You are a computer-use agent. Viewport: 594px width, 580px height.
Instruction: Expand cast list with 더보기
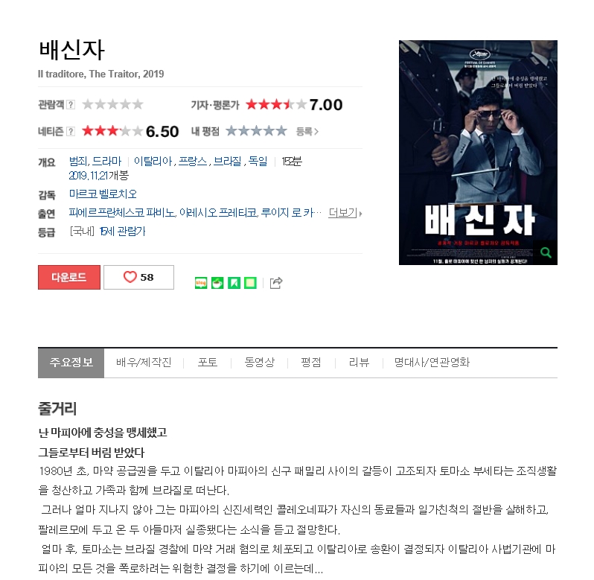point(345,213)
